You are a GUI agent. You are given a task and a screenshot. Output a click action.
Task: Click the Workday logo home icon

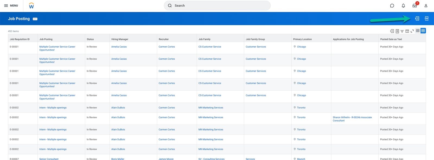click(31, 6)
